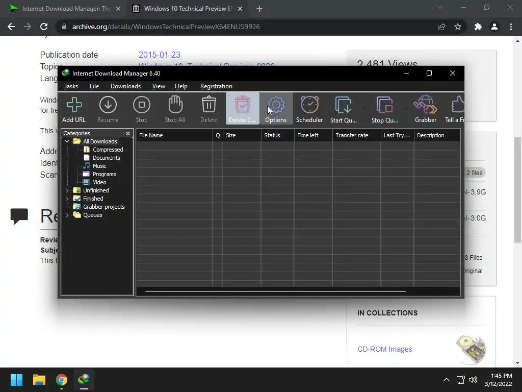Expand the Finished tree node
This screenshot has width=522, height=392.
click(67, 199)
